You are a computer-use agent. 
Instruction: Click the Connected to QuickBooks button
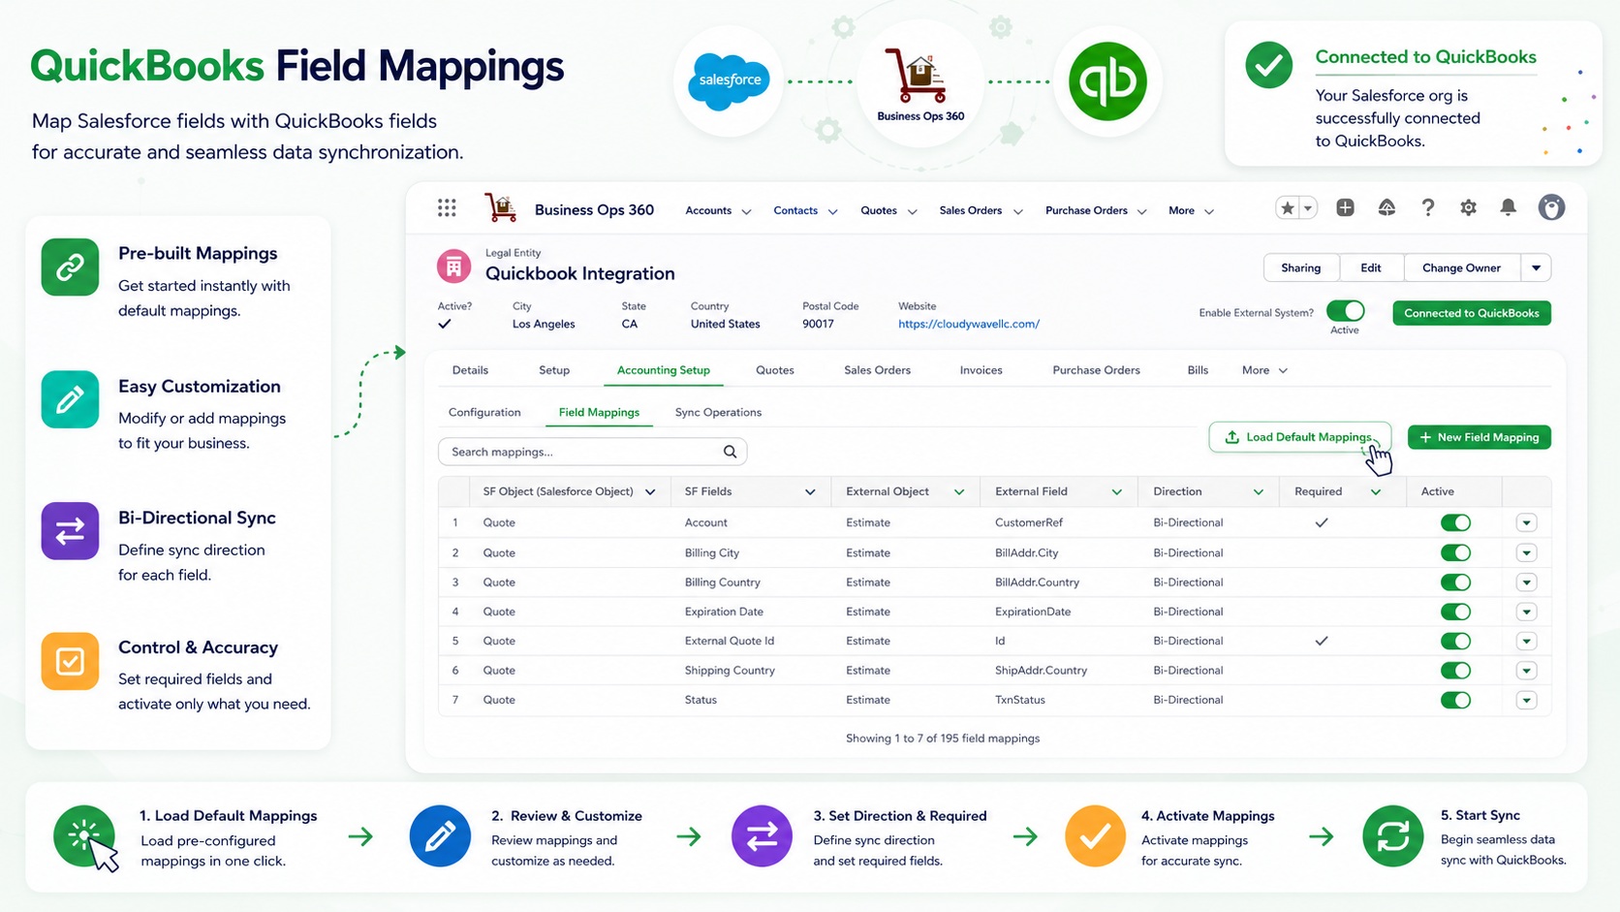1472,313
